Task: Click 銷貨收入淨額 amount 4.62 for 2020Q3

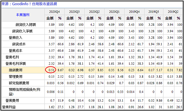Action: (71, 31)
